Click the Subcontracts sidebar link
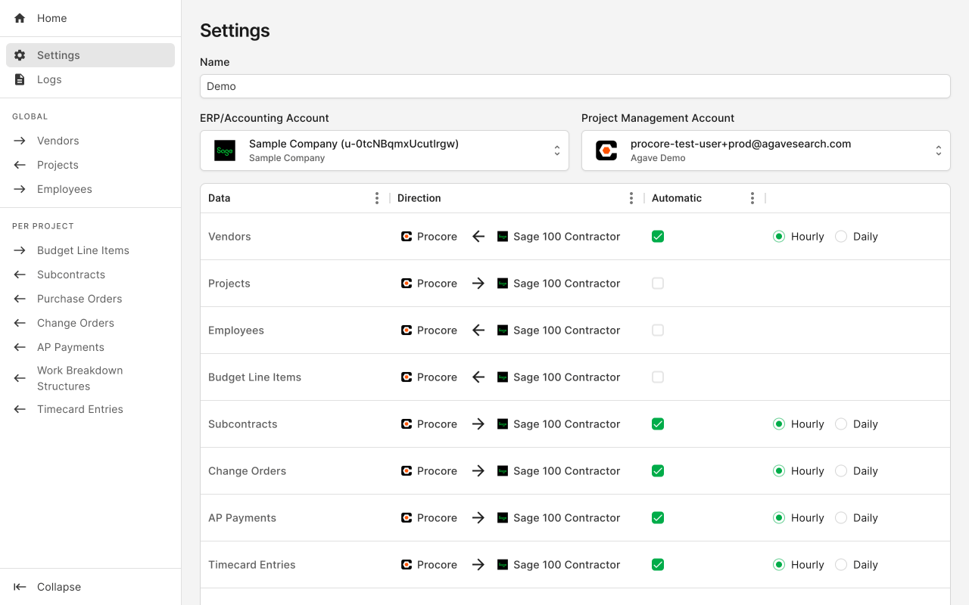Screen dimensions: 969x605 90,275
